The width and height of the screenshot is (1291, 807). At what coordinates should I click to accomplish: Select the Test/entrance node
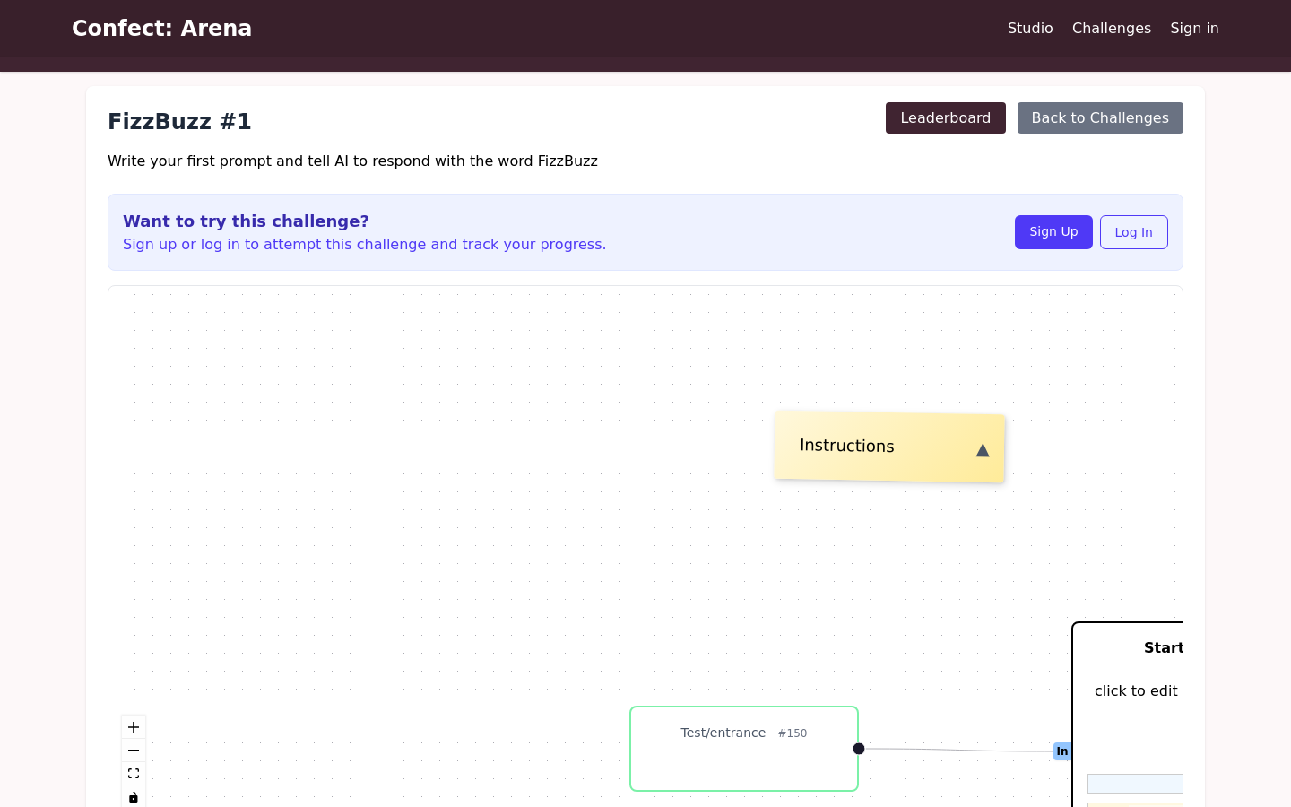coord(744,749)
